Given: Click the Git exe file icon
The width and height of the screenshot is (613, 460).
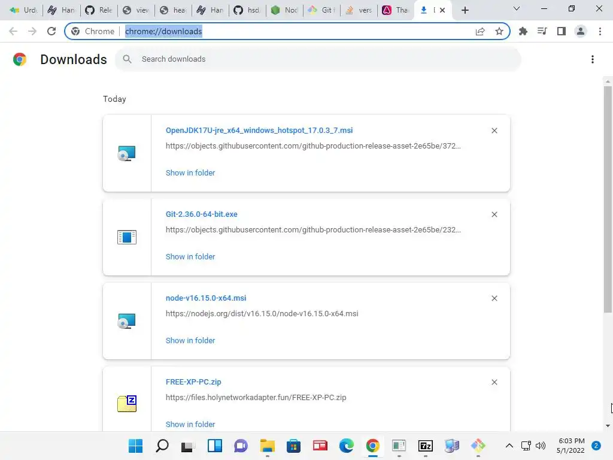Looking at the screenshot, I should click(x=127, y=237).
